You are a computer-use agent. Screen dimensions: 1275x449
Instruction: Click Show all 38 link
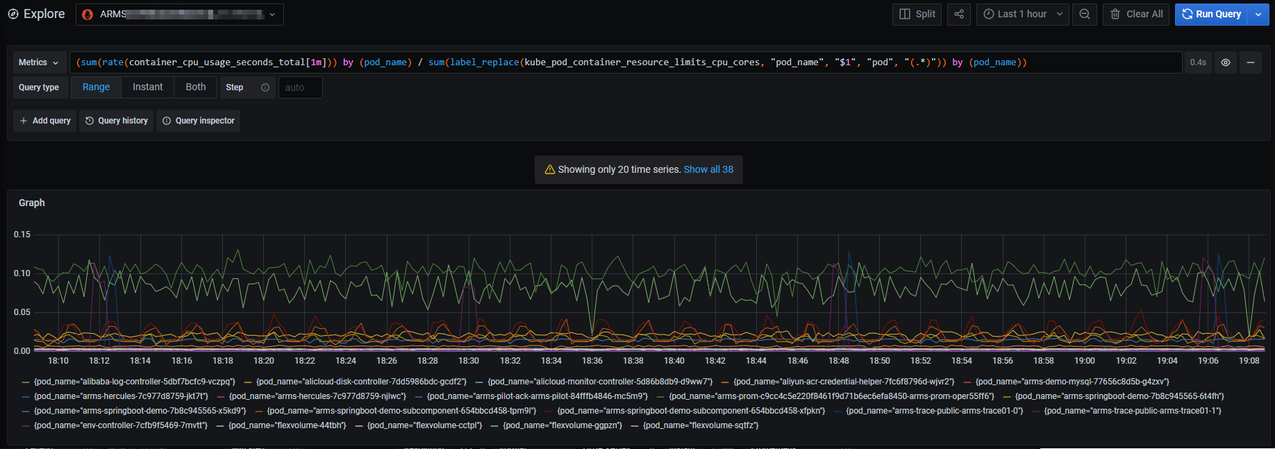(708, 169)
